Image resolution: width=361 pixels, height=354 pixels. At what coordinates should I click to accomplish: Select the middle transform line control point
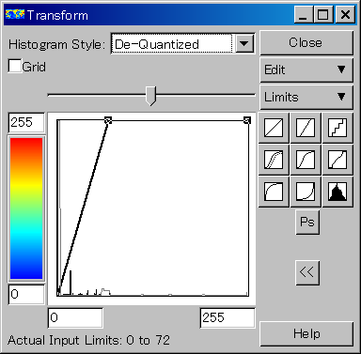tap(108, 120)
